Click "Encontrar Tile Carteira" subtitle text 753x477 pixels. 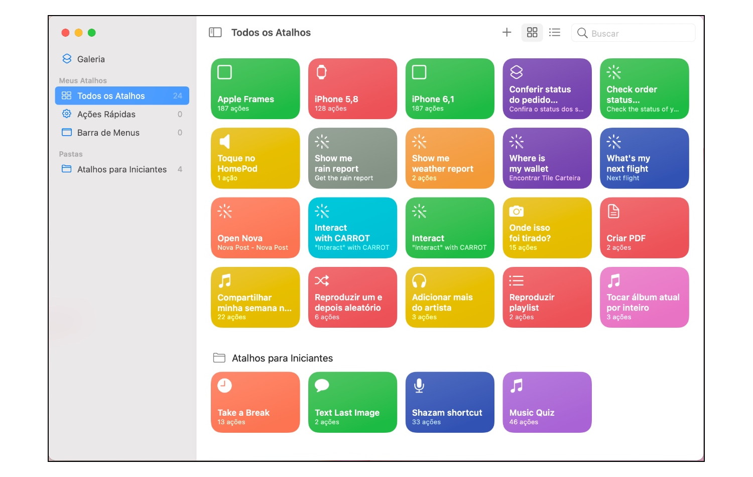point(545,178)
